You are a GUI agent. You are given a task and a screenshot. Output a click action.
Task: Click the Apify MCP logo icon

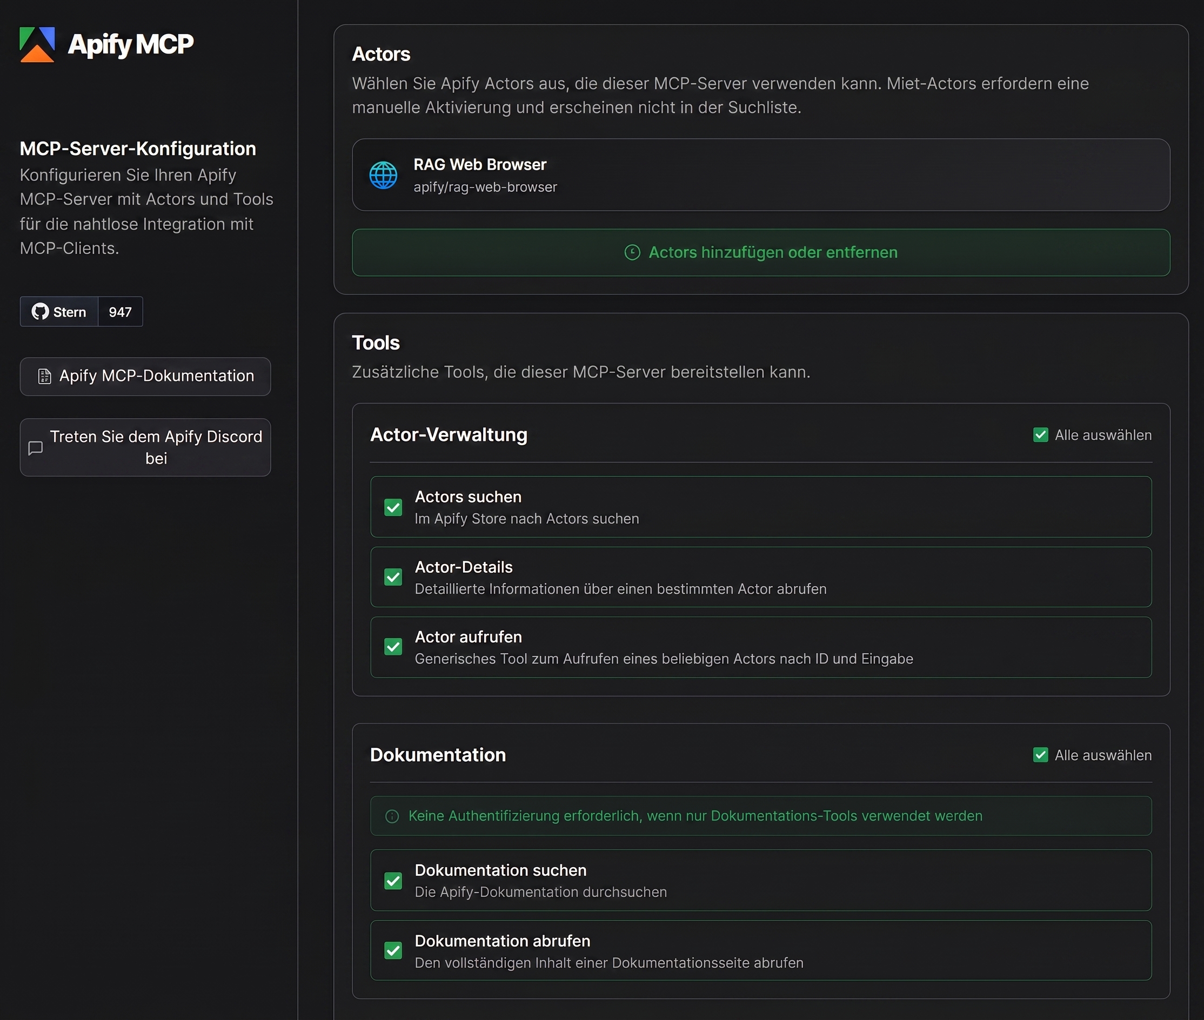[x=37, y=44]
